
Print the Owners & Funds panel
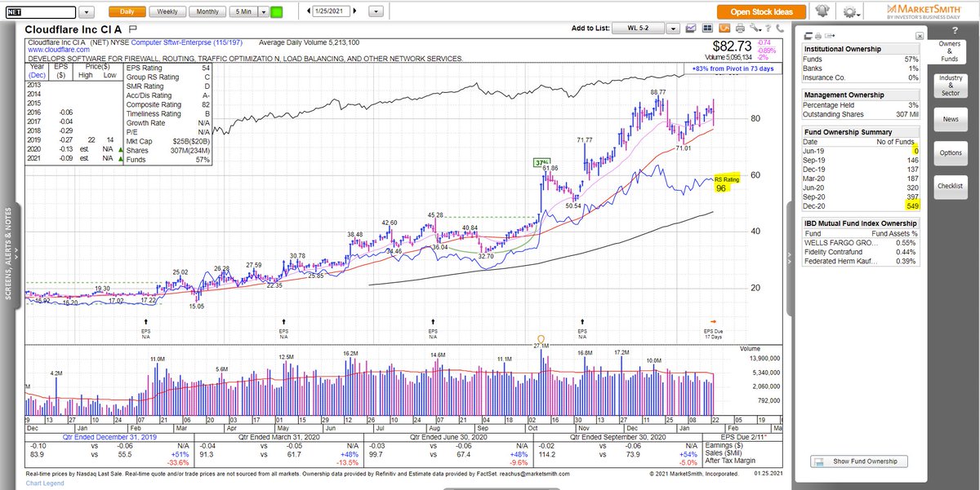point(818,36)
